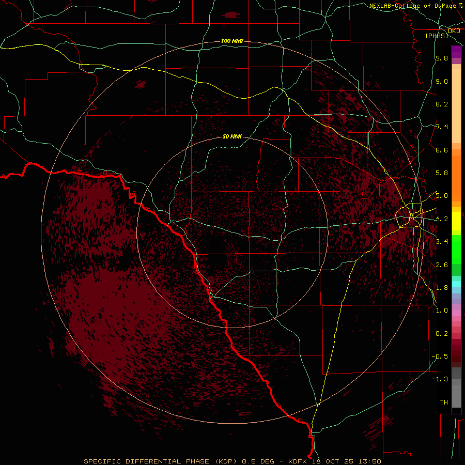Click the 1.0 value on the color scale

tap(442, 311)
